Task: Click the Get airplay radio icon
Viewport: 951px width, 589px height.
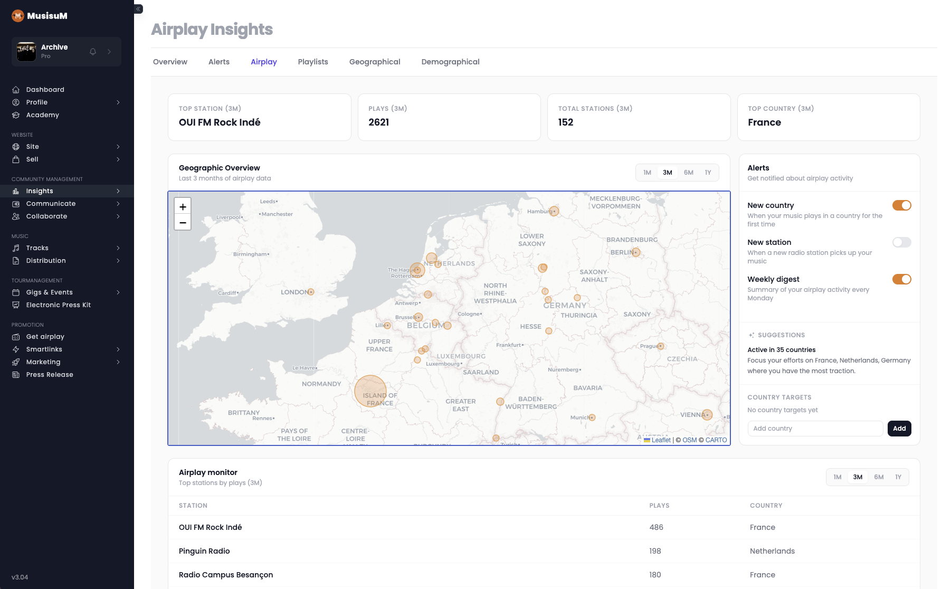Action: 16,337
